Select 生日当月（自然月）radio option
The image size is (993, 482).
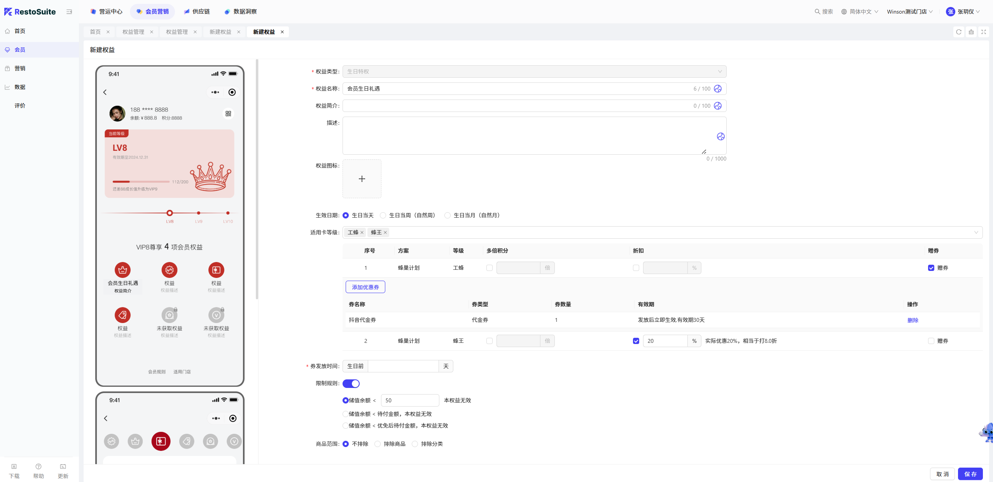(448, 215)
